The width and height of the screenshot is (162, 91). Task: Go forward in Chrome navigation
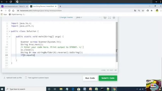pos(6,11)
